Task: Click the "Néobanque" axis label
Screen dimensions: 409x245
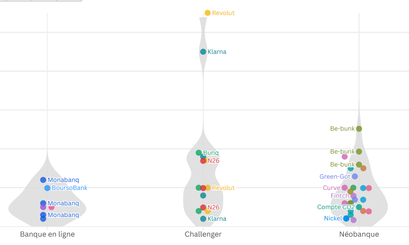Action: (359, 235)
